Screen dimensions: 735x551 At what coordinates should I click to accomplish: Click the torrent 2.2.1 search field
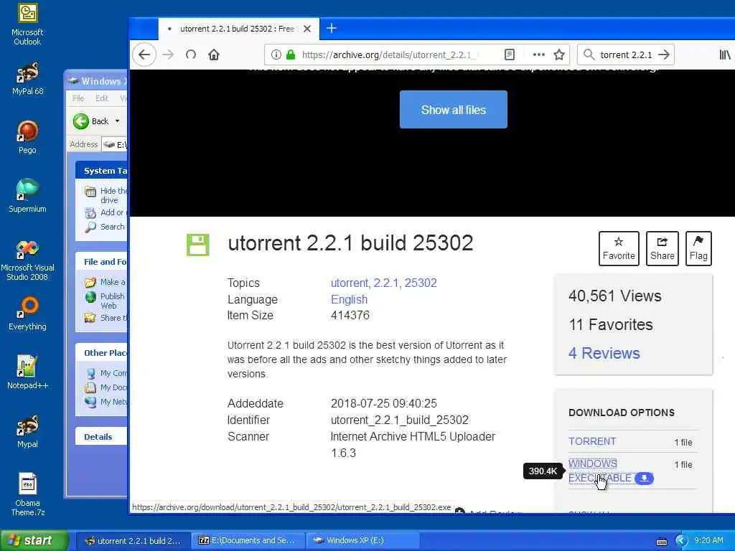(x=626, y=55)
